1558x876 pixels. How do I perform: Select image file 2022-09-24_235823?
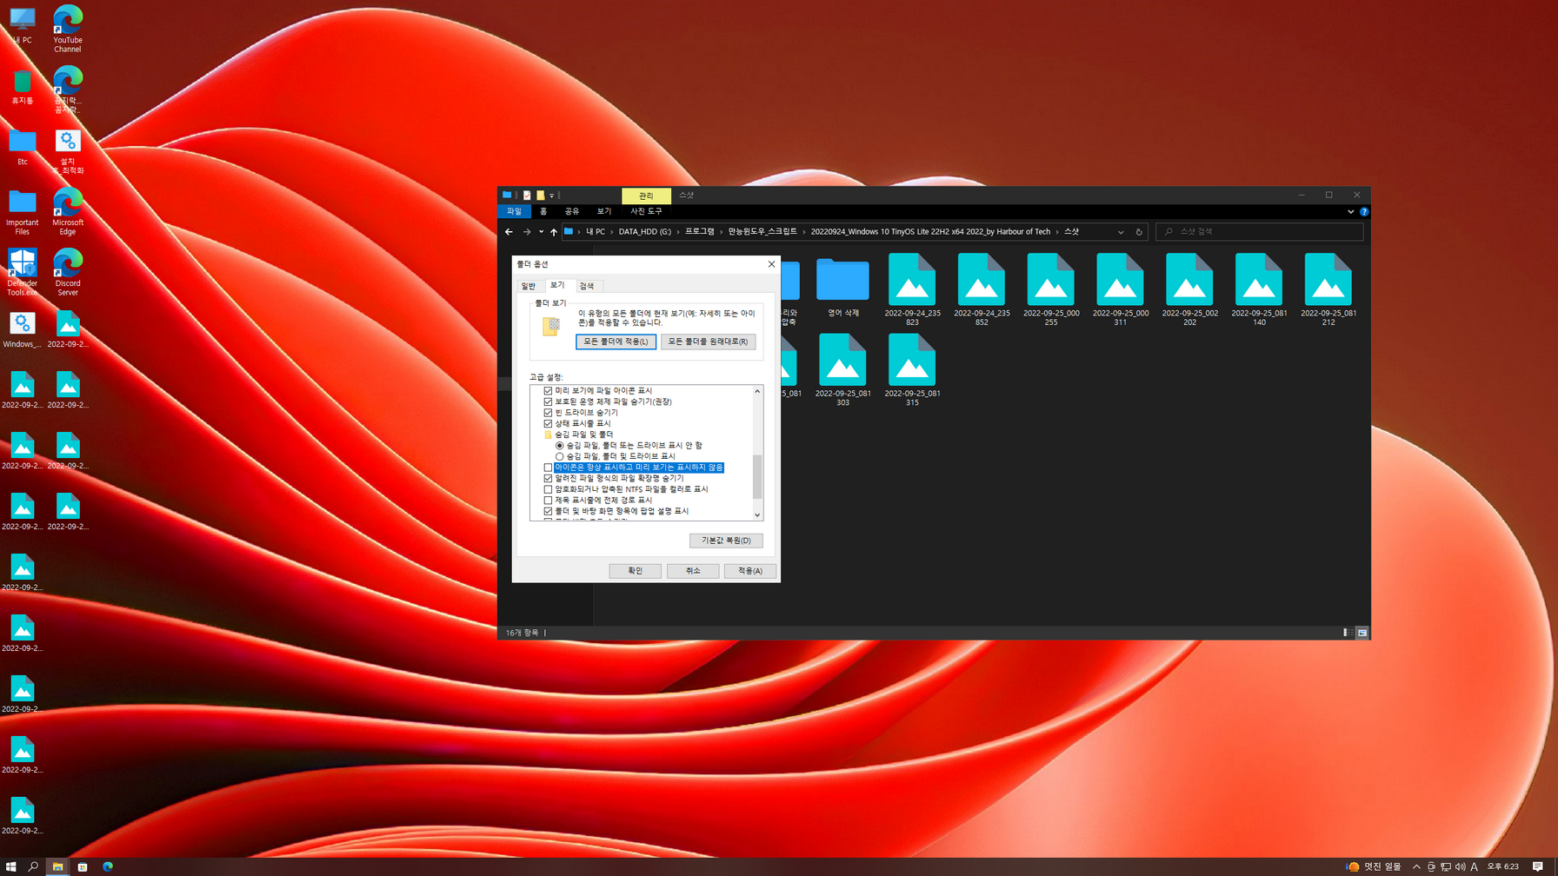pos(912,289)
